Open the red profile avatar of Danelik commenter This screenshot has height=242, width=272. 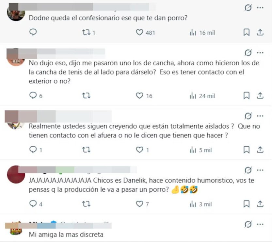pos(16,174)
